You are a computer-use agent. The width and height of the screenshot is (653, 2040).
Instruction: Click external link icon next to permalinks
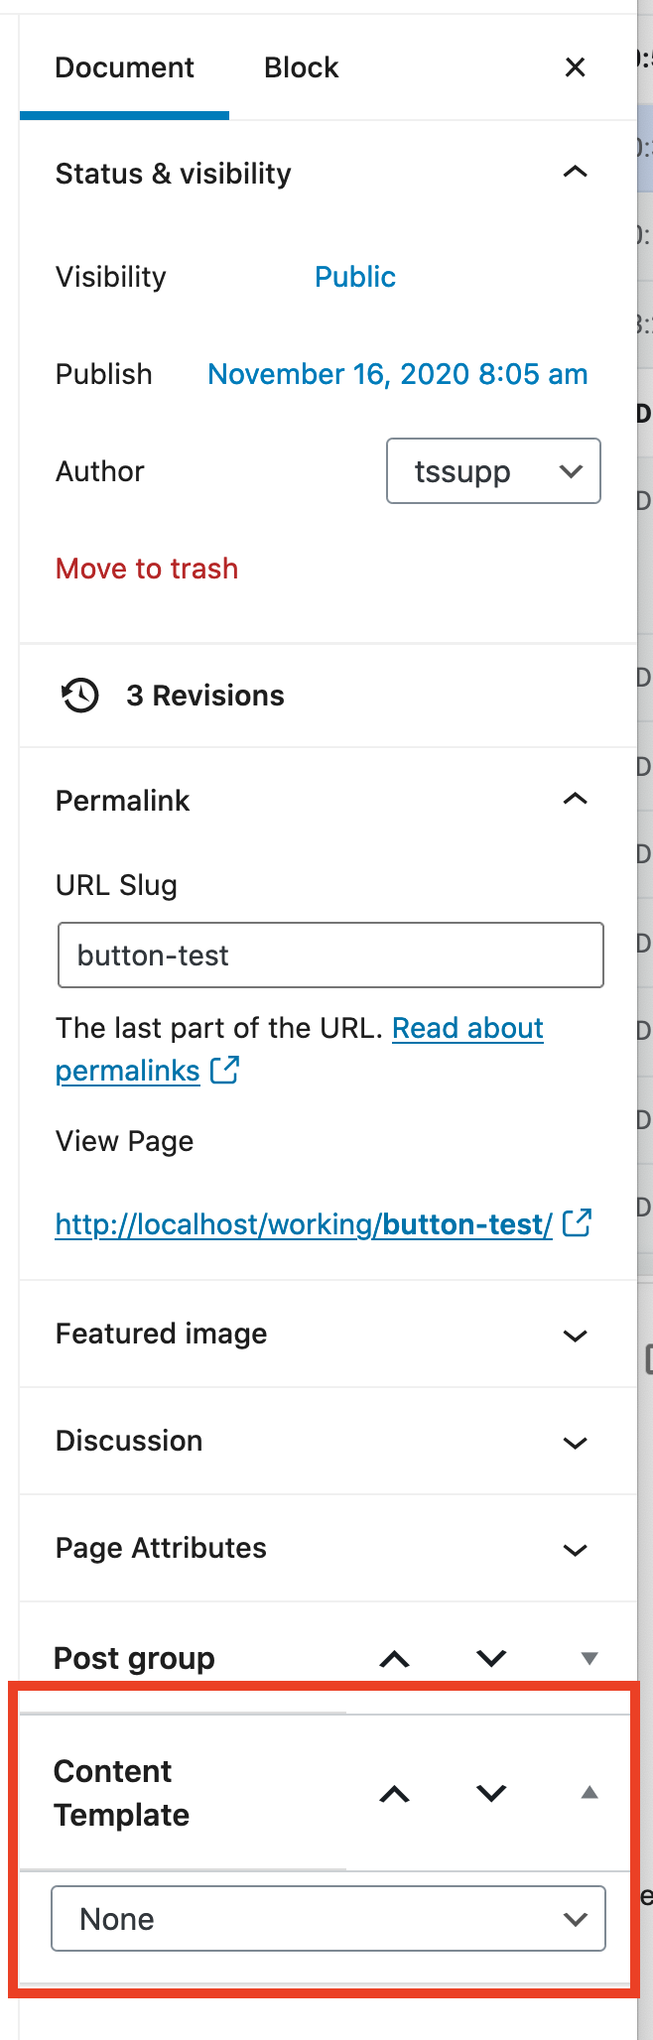click(x=224, y=1070)
